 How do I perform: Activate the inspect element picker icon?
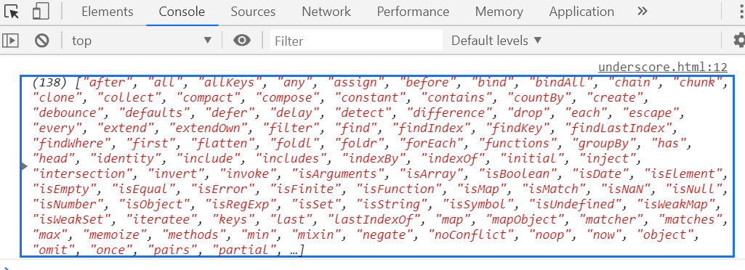pos(11,12)
